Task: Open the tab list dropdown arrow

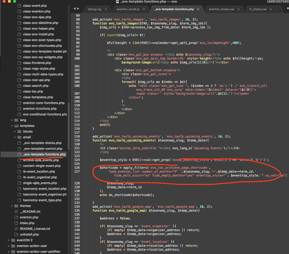Action: (288, 9)
